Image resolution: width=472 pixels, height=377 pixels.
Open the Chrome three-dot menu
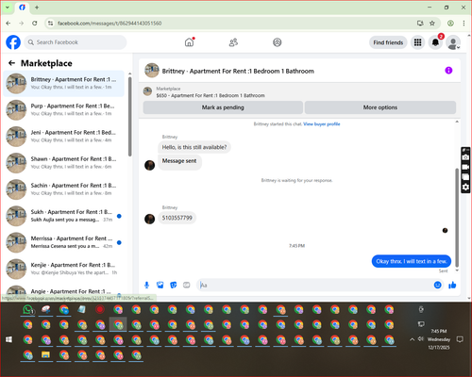[464, 23]
